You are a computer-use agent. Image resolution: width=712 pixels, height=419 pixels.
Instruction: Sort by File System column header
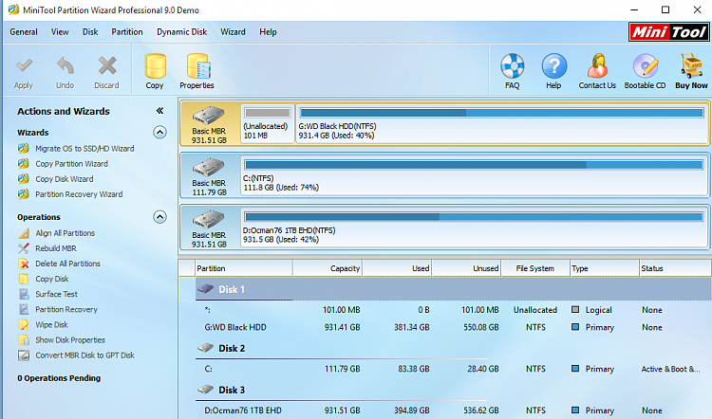pos(535,268)
